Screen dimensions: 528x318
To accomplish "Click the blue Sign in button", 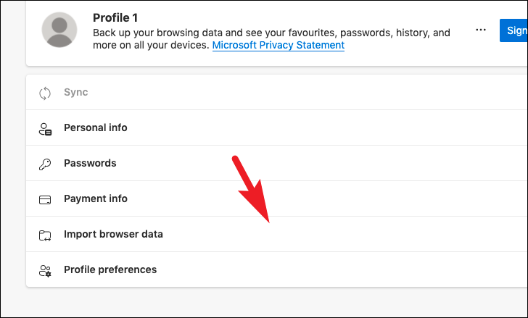I will [513, 30].
